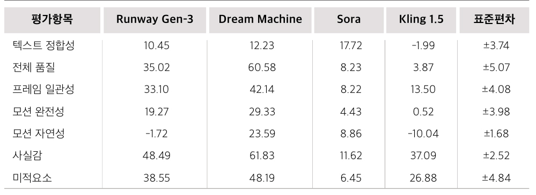Click the Dream Machine value 61.83
The image size is (536, 195).
(x=262, y=156)
